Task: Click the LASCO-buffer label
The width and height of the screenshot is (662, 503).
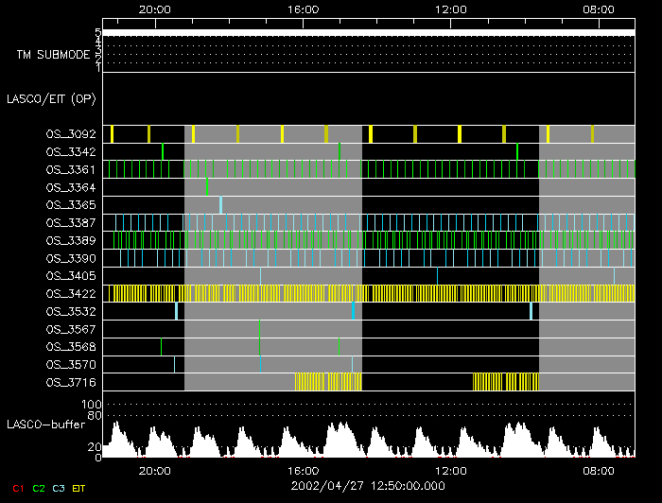Action: (47, 425)
